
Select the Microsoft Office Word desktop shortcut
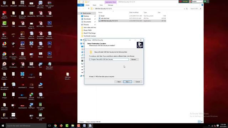coord(40,5)
